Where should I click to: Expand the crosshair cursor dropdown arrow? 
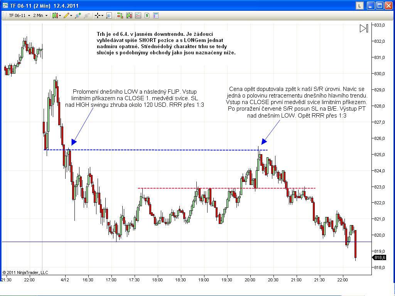click(102, 15)
